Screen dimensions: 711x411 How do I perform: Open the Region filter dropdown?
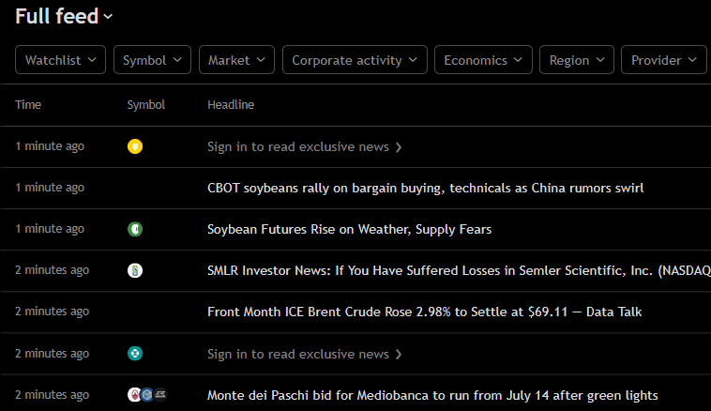click(577, 60)
